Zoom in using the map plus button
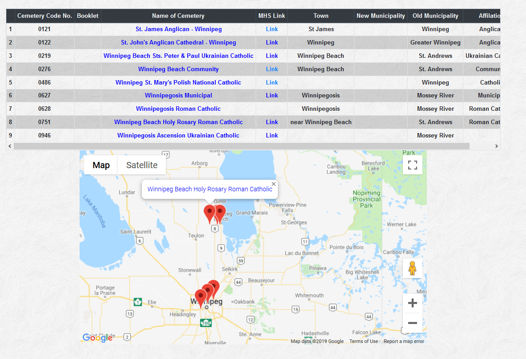526x359 pixels. click(412, 303)
